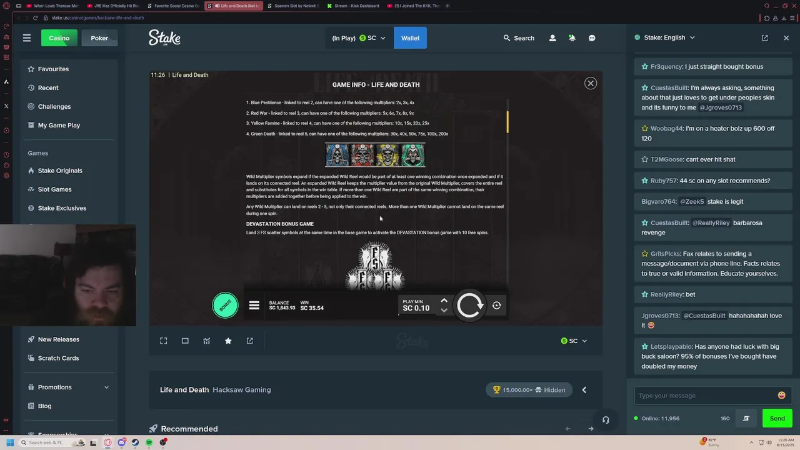
Task: Open the hamburger sidebar menu
Action: [x=27, y=38]
